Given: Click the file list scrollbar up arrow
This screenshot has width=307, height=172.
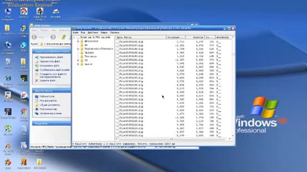Looking at the screenshot, I should (x=233, y=37).
